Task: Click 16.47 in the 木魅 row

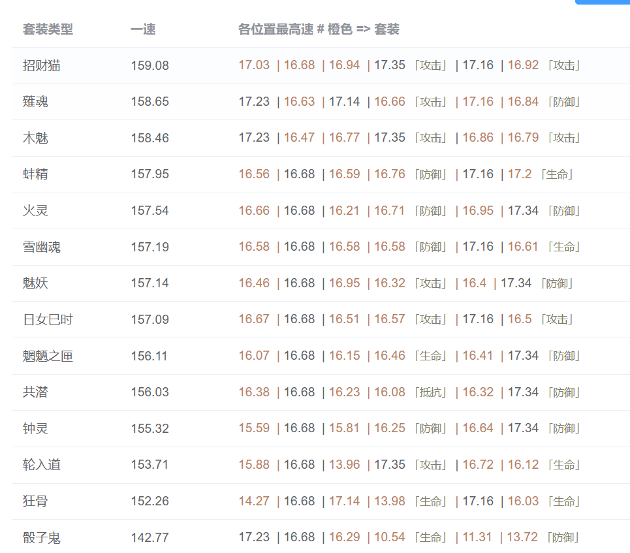Action: click(299, 138)
